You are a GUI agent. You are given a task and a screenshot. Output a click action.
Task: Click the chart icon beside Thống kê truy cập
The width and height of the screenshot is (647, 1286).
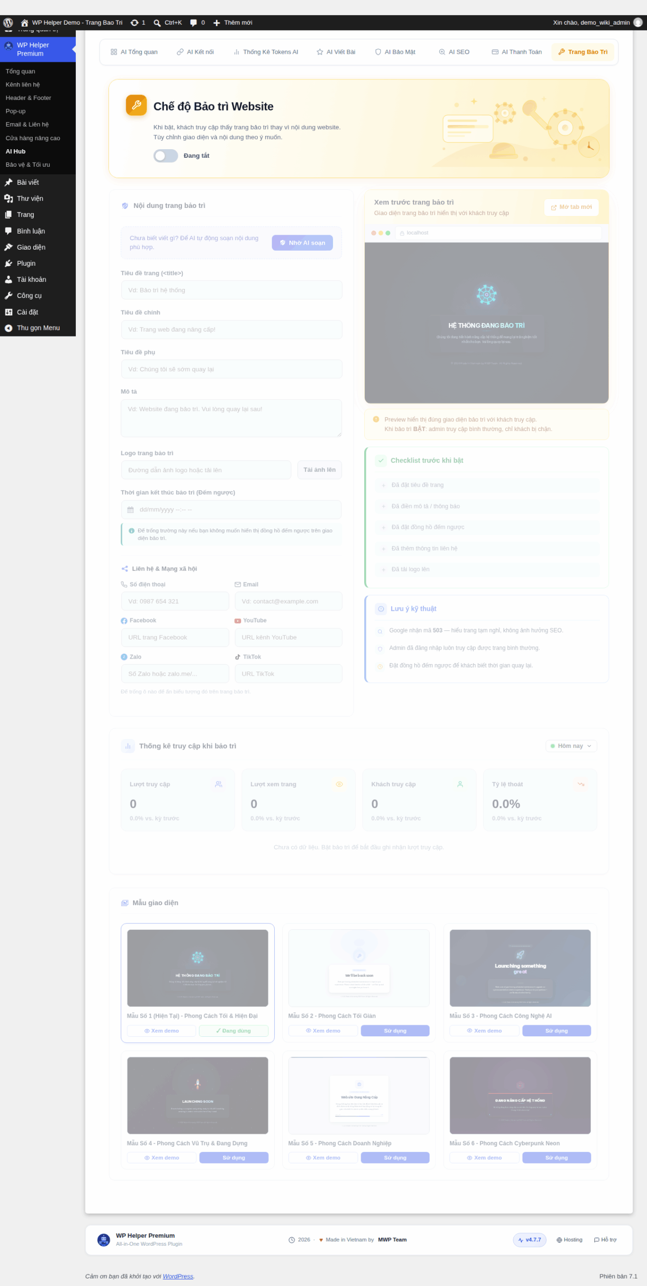(x=128, y=746)
